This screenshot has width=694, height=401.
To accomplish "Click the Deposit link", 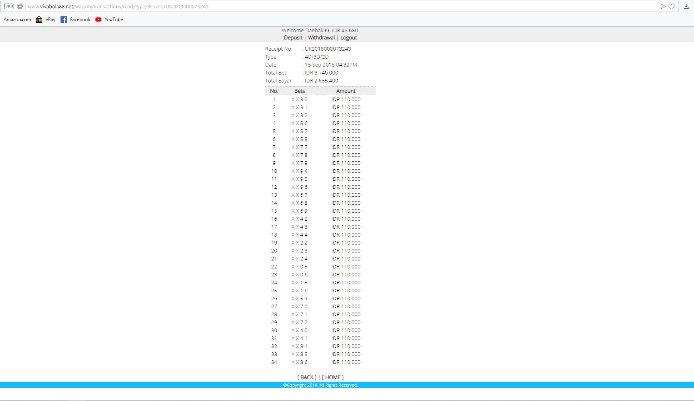I will click(x=293, y=38).
